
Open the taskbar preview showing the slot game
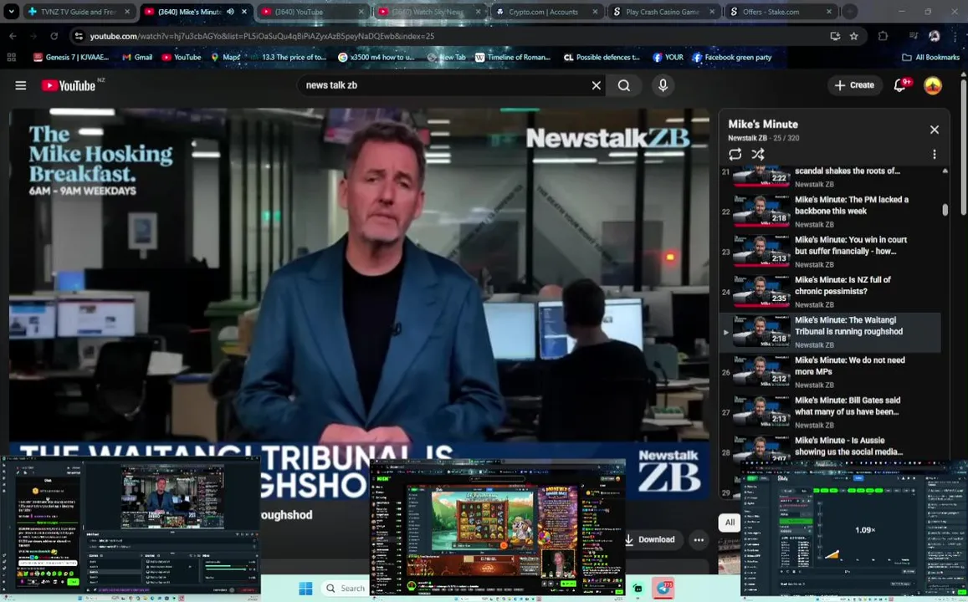498,528
